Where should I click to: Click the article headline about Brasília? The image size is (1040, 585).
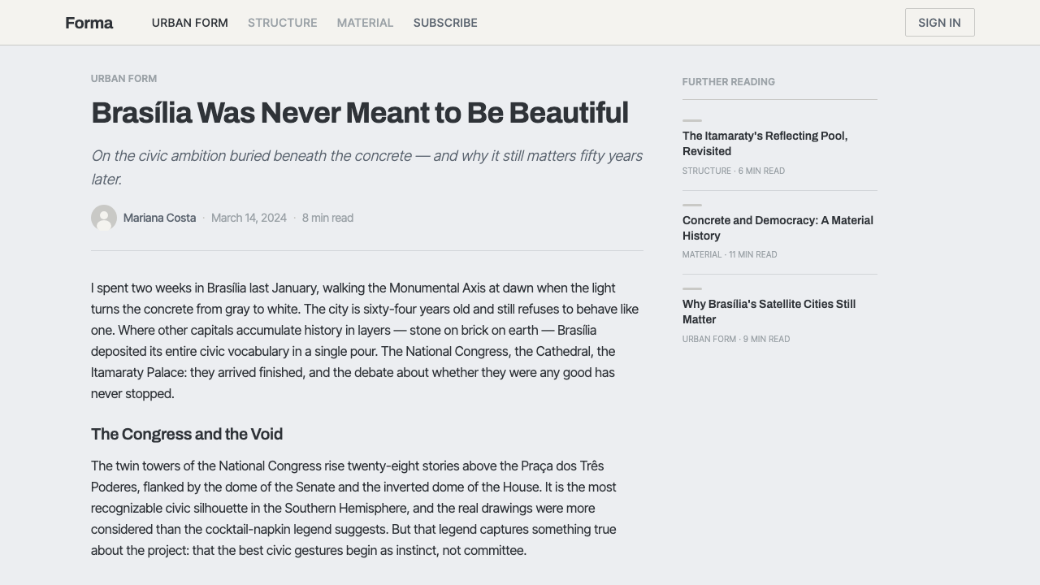click(x=359, y=113)
